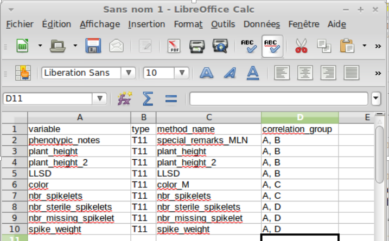
Task: Toggle the Edit mode pencil icon
Action: pyautogui.click(x=145, y=46)
